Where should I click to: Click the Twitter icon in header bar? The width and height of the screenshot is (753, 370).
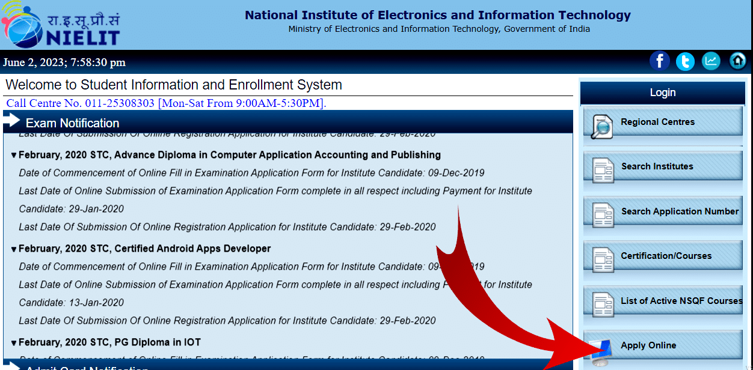685,61
